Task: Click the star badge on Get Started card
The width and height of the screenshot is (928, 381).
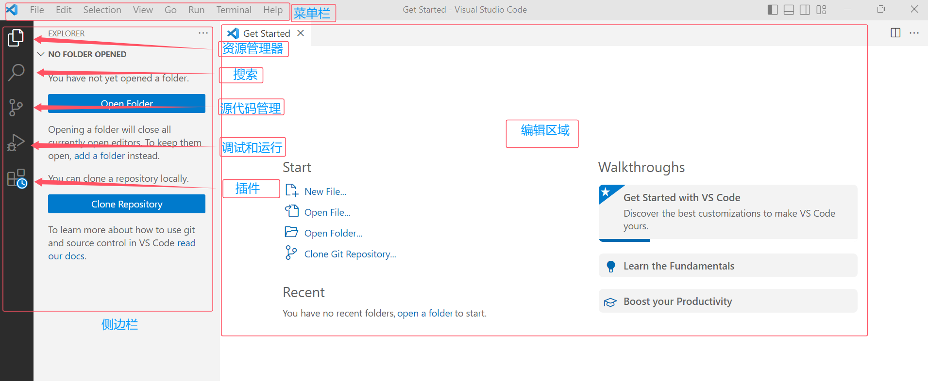Action: point(606,192)
